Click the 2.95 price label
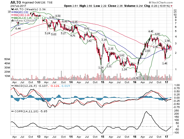This screenshot has height=139, width=184. (x=156, y=47)
